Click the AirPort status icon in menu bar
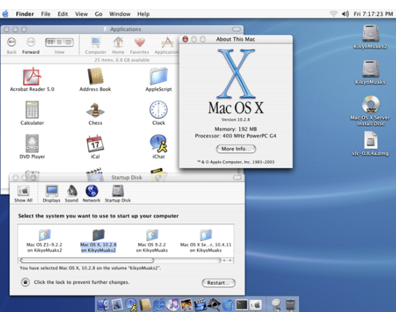Image resolution: width=396 pixels, height=312 pixels. [333, 14]
